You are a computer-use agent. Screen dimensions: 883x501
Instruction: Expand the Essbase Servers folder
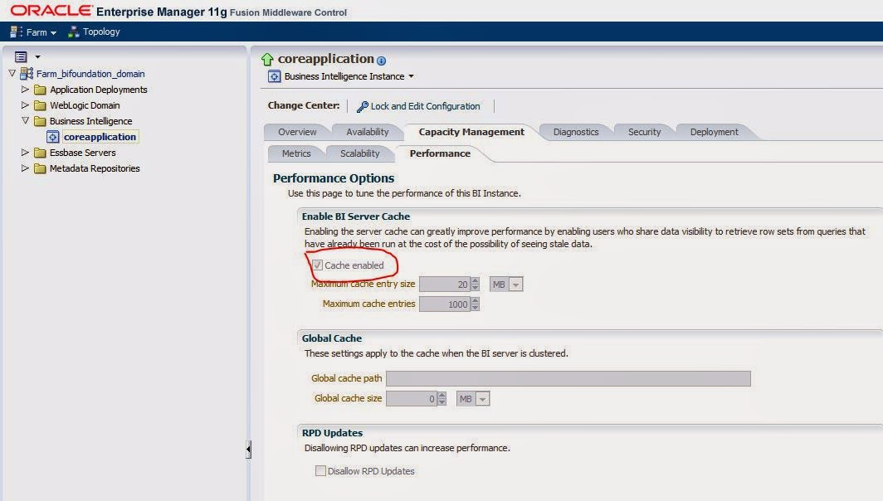click(25, 152)
